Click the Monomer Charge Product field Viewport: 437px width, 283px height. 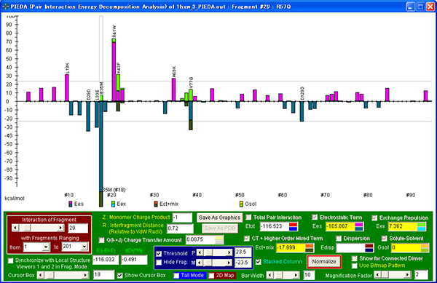click(182, 218)
